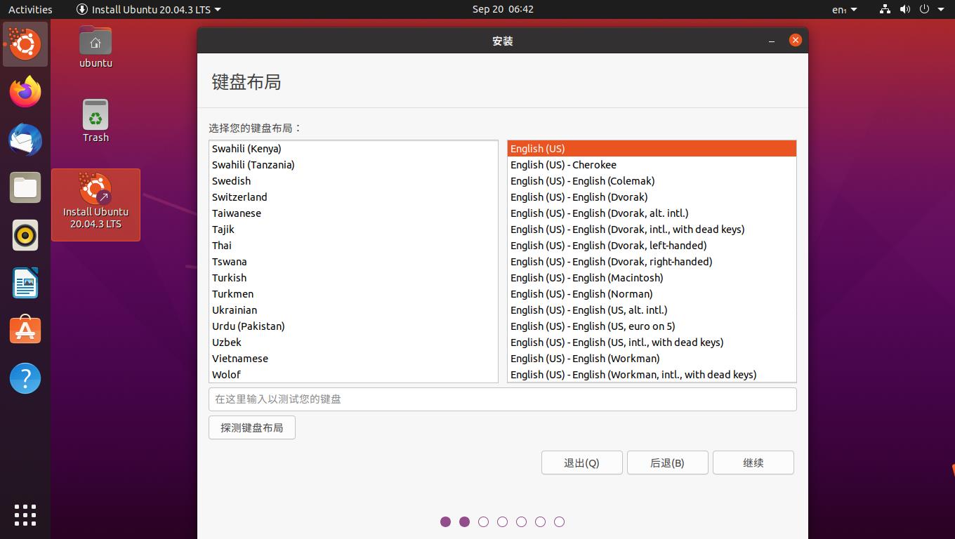Minimize the installer window
Viewport: 955px width, 539px height.
pyautogui.click(x=772, y=41)
